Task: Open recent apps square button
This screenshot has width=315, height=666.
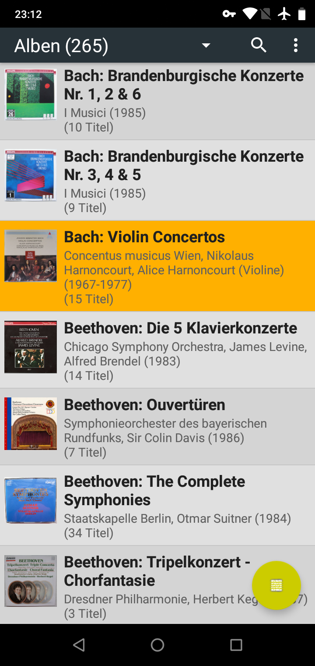Action: (x=236, y=645)
